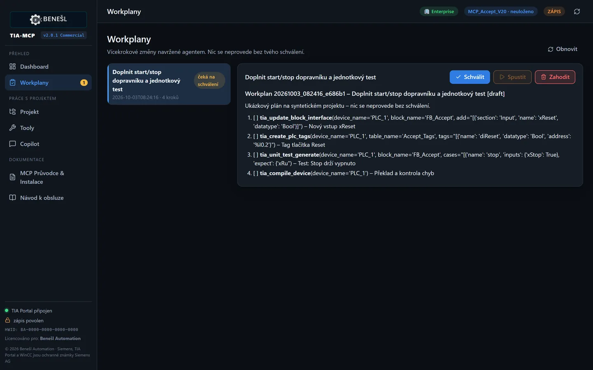
Task: Click the ZÁPIS mode badge
Action: pyautogui.click(x=554, y=12)
